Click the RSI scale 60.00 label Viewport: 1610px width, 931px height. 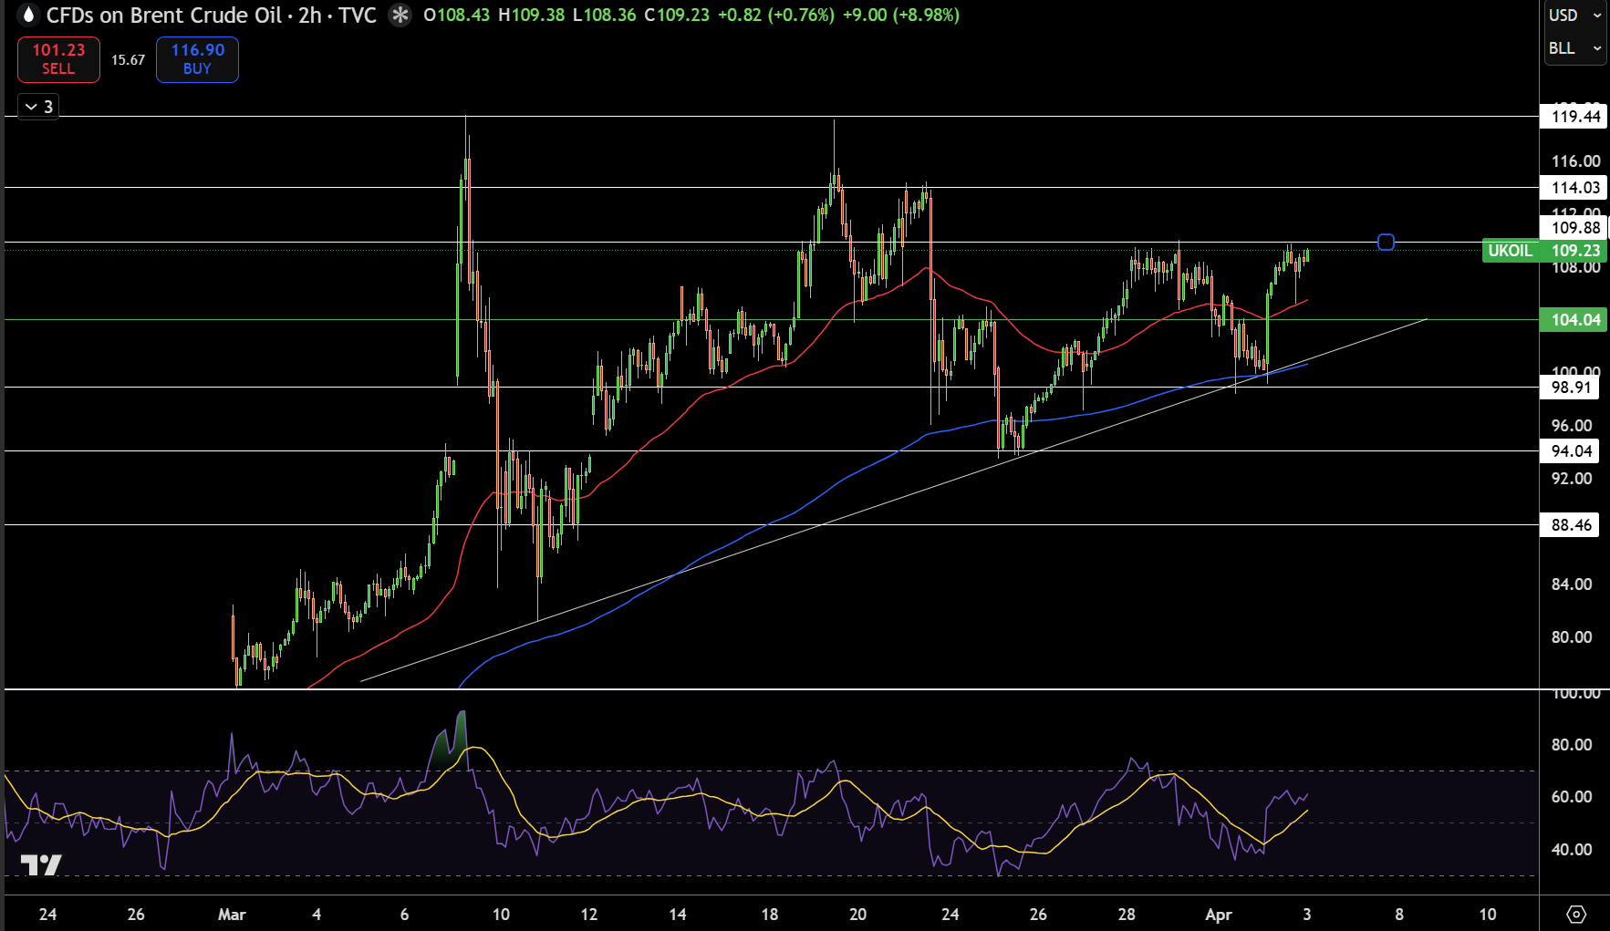tap(1571, 796)
